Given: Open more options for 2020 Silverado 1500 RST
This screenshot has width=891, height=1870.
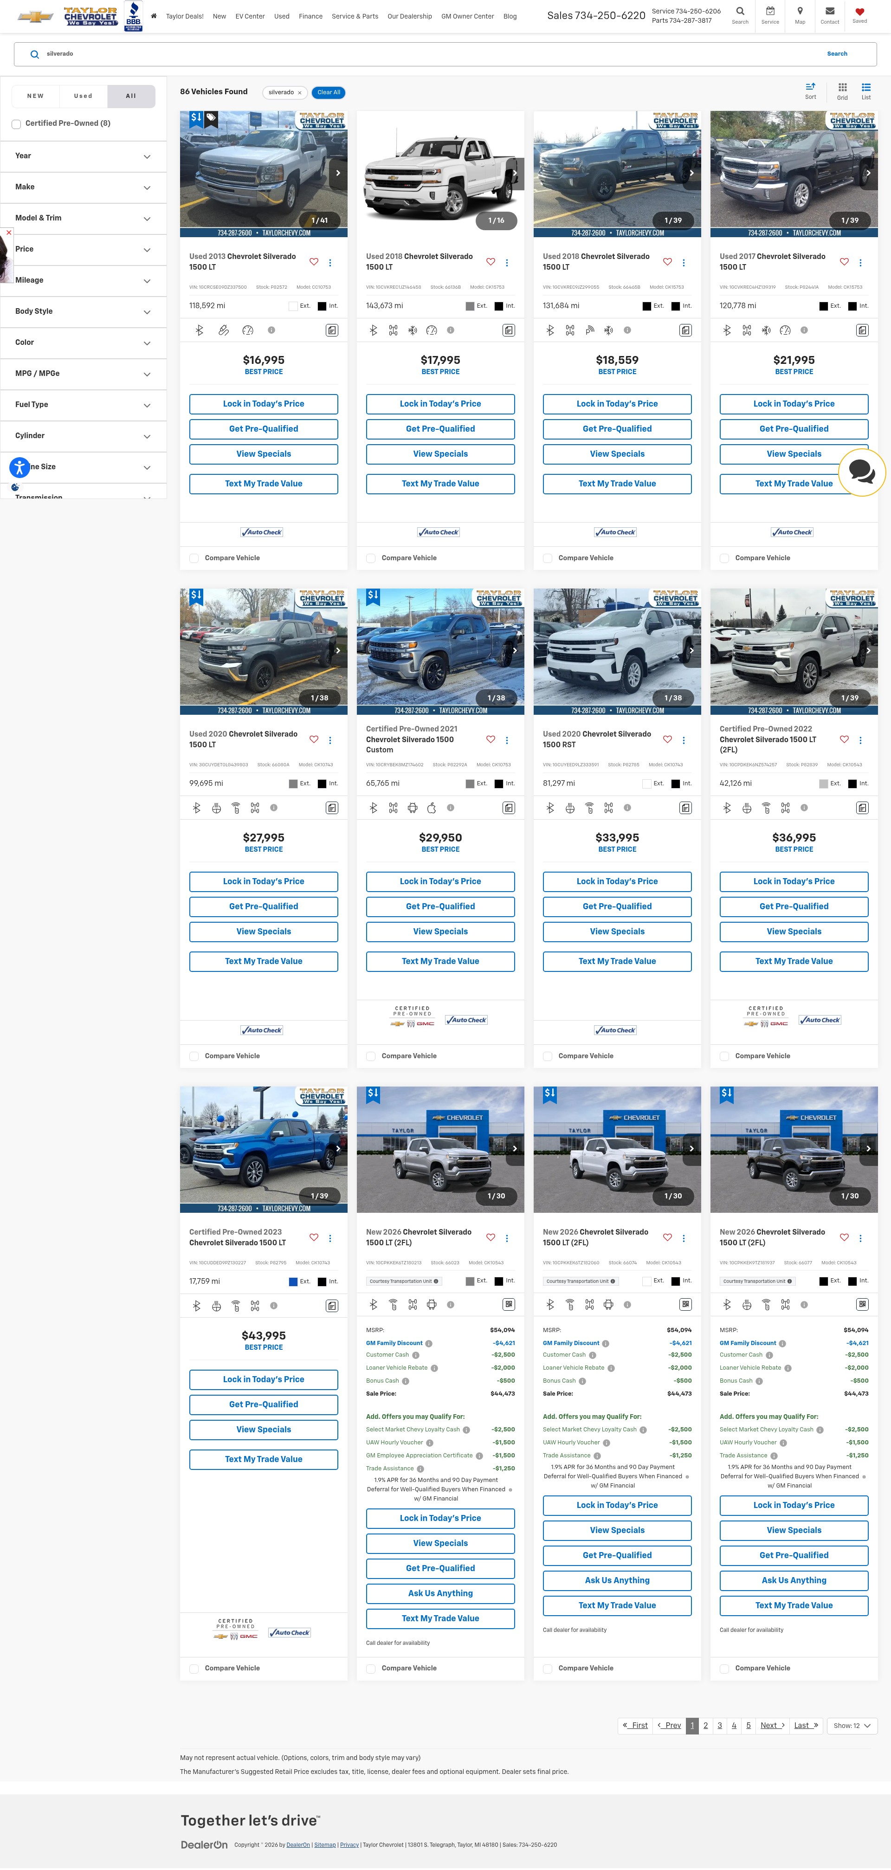Looking at the screenshot, I should tap(684, 740).
